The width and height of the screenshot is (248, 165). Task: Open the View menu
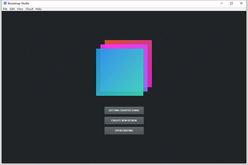tap(20, 9)
